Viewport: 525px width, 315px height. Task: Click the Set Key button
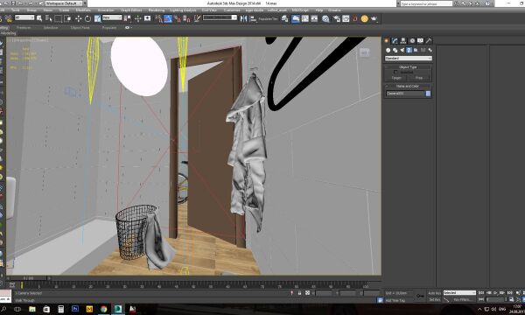click(434, 299)
